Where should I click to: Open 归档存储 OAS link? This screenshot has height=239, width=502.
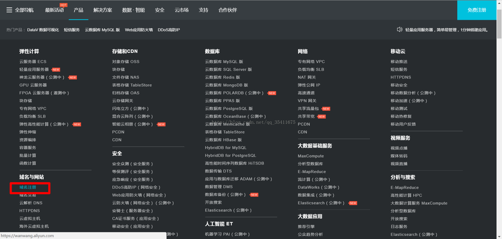[126, 93]
